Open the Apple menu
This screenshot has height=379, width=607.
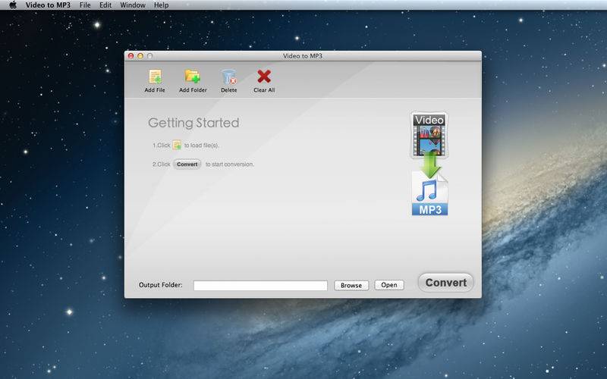[x=13, y=5]
